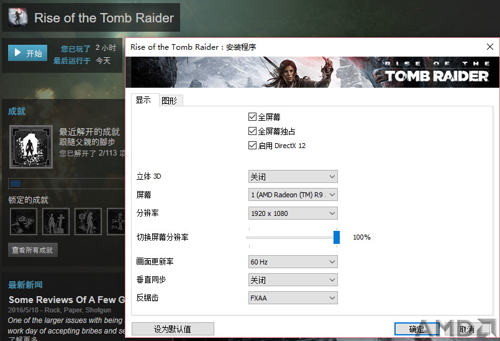Open the 立体 3D dropdown
Viewport: 500px width, 341px height.
tap(293, 177)
